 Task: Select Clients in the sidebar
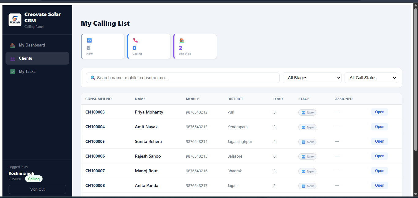(37, 58)
